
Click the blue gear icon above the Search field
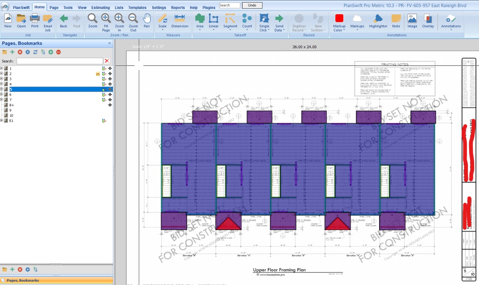(x=28, y=52)
